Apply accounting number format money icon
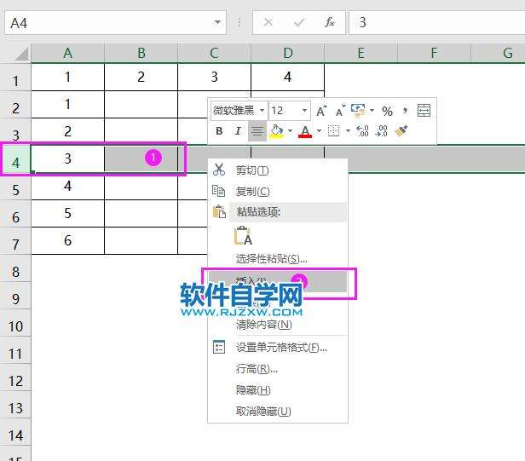This screenshot has height=461, width=525. tap(358, 111)
